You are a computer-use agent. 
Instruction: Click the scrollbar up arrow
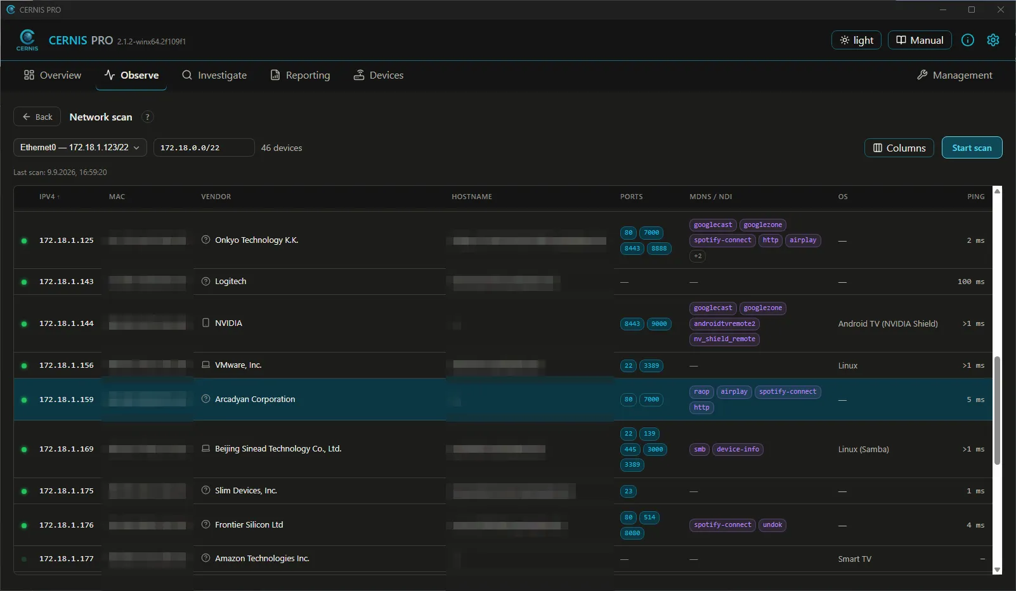point(997,191)
